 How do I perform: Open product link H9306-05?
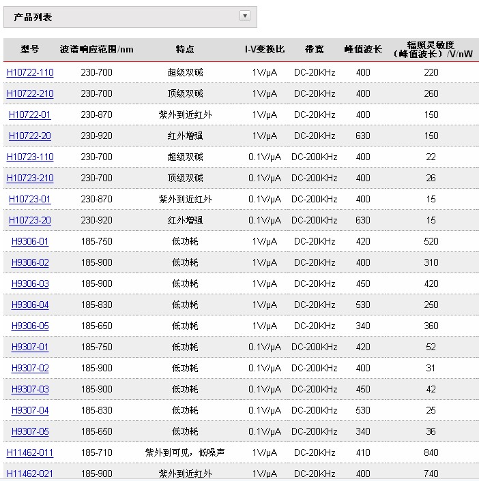point(30,326)
